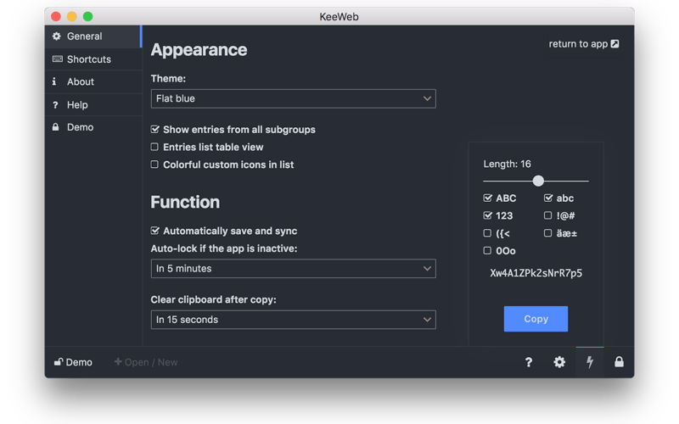This screenshot has height=424, width=679.
Task: Click the Length: 16 label
Action: point(507,164)
